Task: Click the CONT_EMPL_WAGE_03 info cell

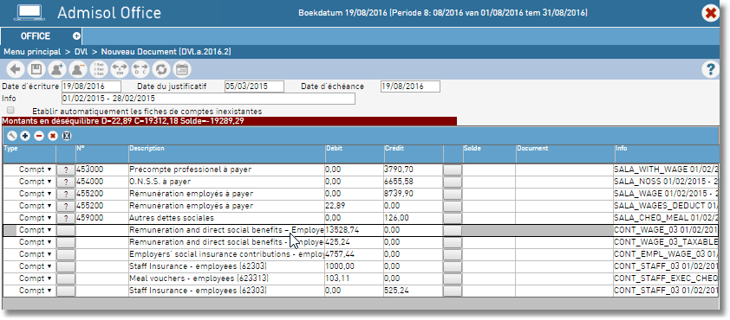Action: 666,254
